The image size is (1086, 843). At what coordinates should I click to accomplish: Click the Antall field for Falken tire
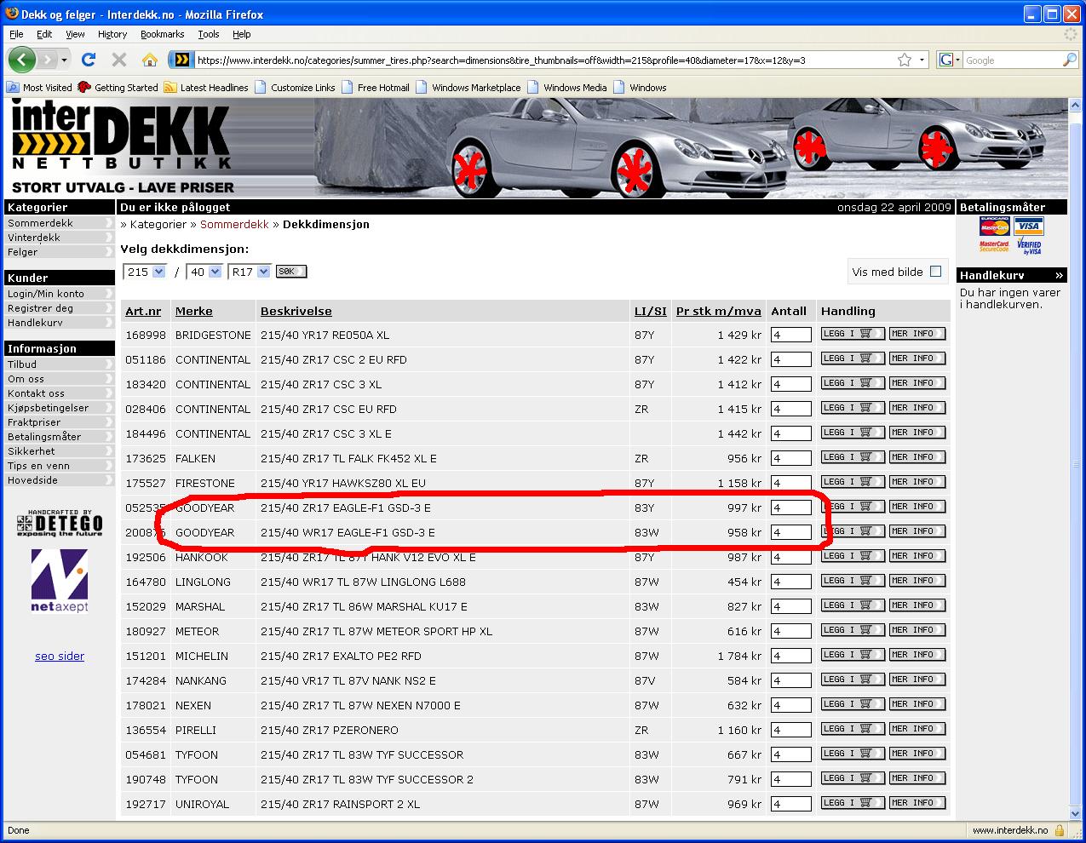[x=790, y=459]
